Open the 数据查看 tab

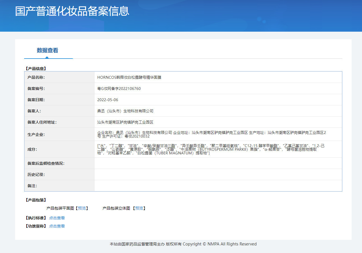pos(47,50)
